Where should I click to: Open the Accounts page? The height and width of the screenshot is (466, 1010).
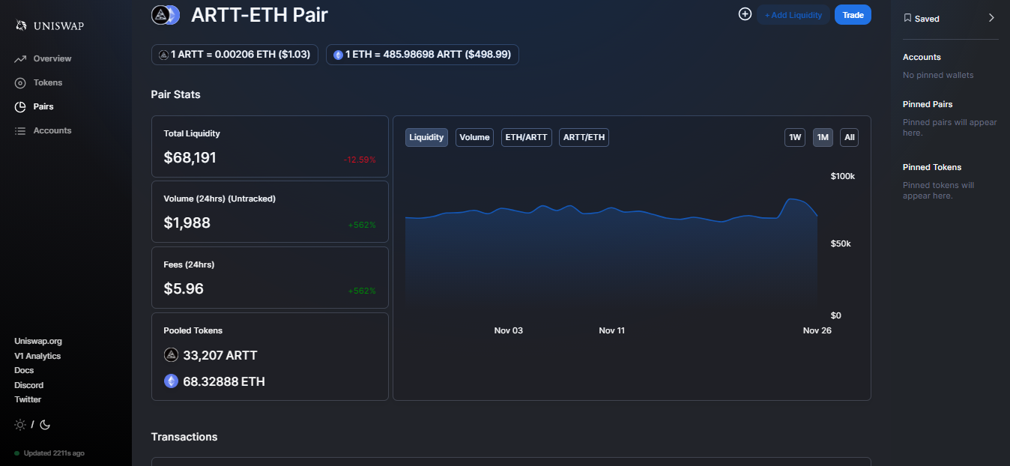point(52,130)
